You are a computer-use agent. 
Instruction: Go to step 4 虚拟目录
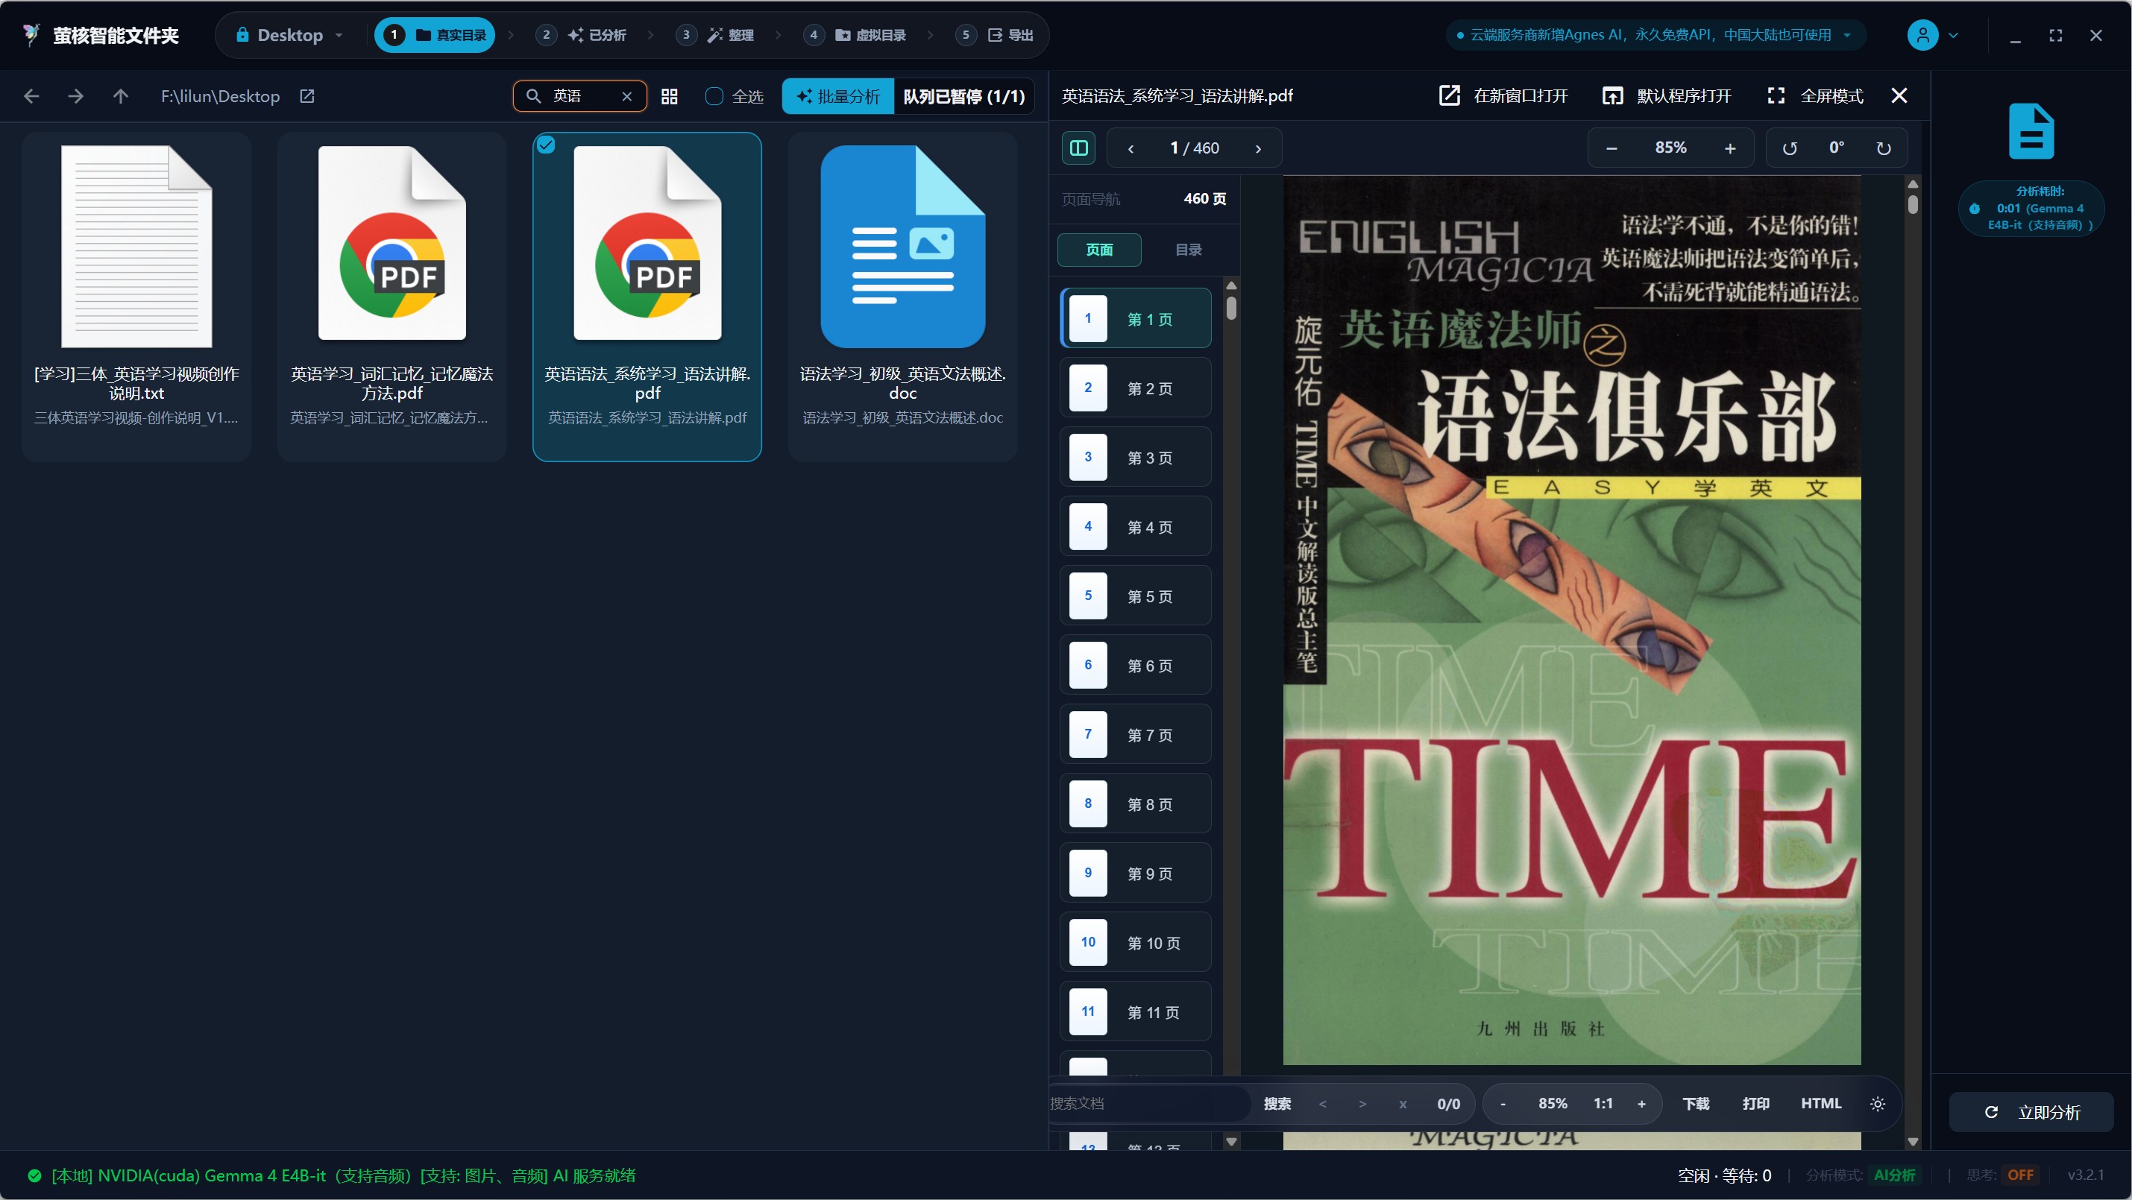(855, 35)
